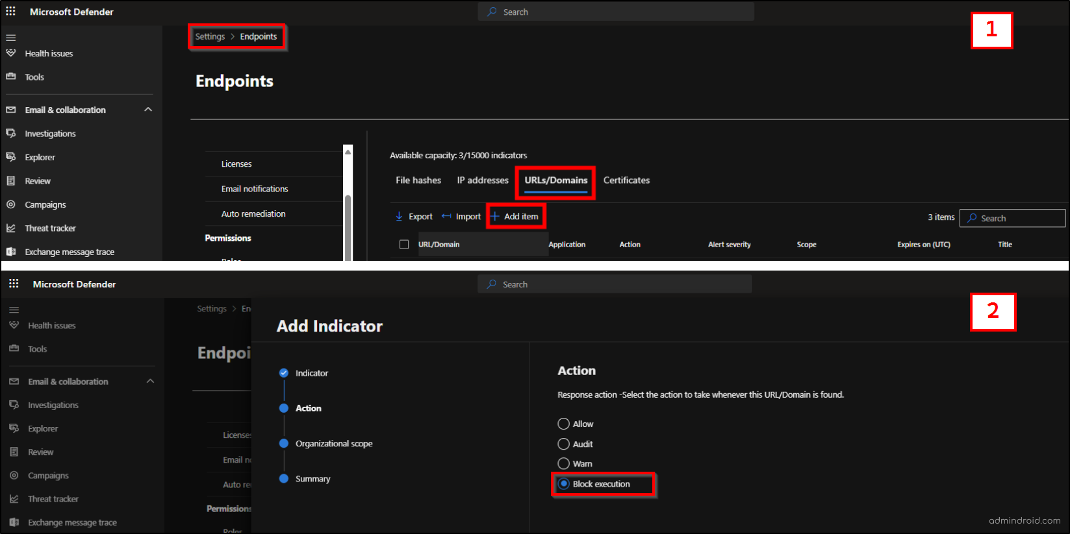Screen dimensions: 1070x534
Task: Collapse Email & collaboration in upper sidebar
Action: click(148, 110)
